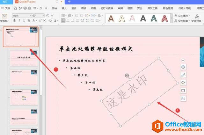The height and width of the screenshot is (135, 204).
Task: Select the brown WordArt A style
Action: (x=111, y=18)
